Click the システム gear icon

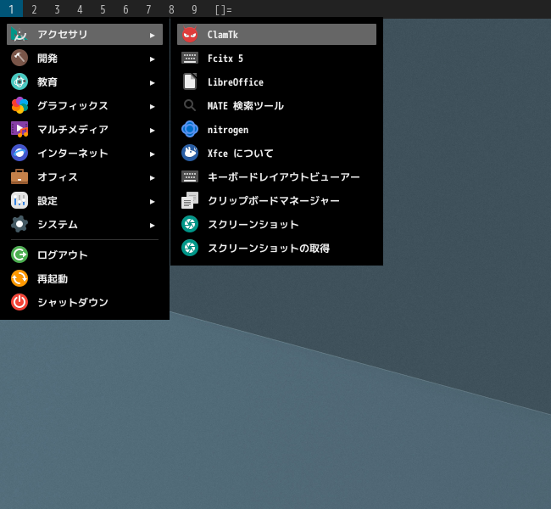click(19, 224)
